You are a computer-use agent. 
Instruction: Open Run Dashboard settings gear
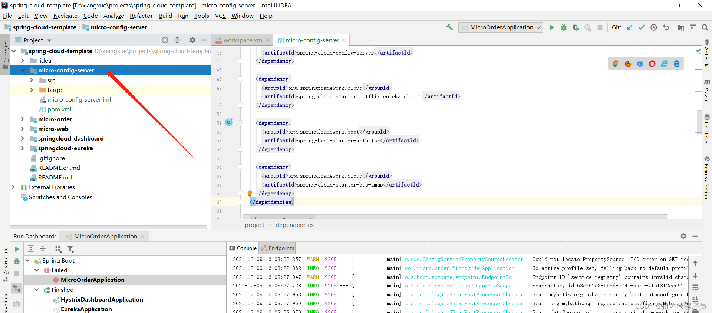(683, 236)
